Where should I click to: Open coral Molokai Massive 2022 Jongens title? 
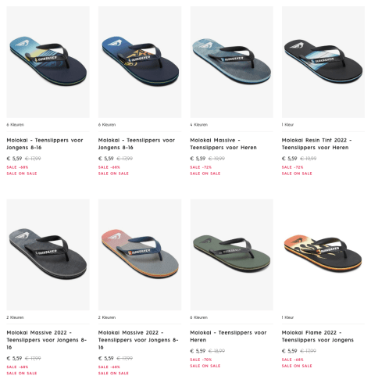point(138,340)
